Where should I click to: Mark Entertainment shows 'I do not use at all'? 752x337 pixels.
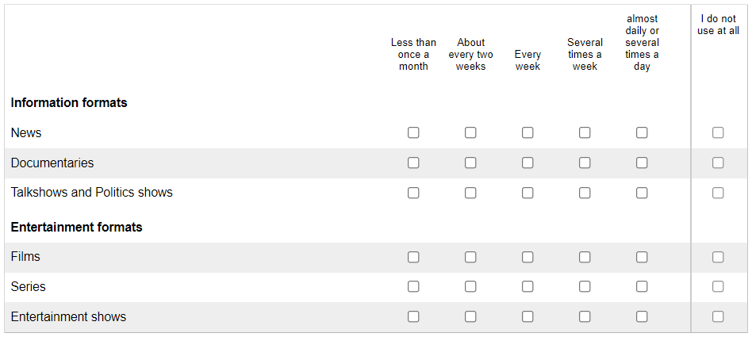[717, 316]
